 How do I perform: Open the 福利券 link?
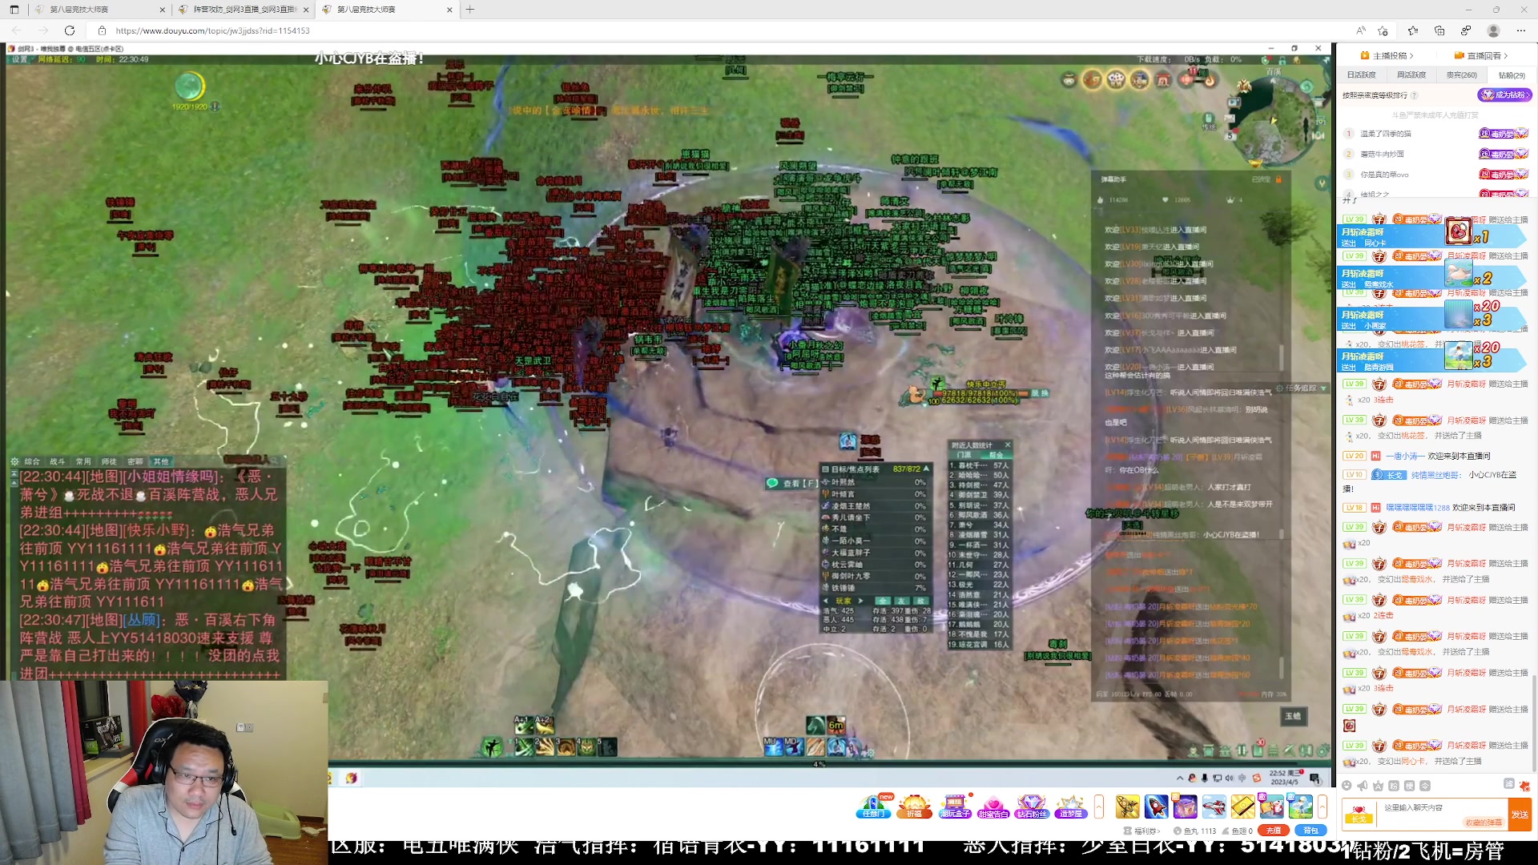click(1141, 831)
